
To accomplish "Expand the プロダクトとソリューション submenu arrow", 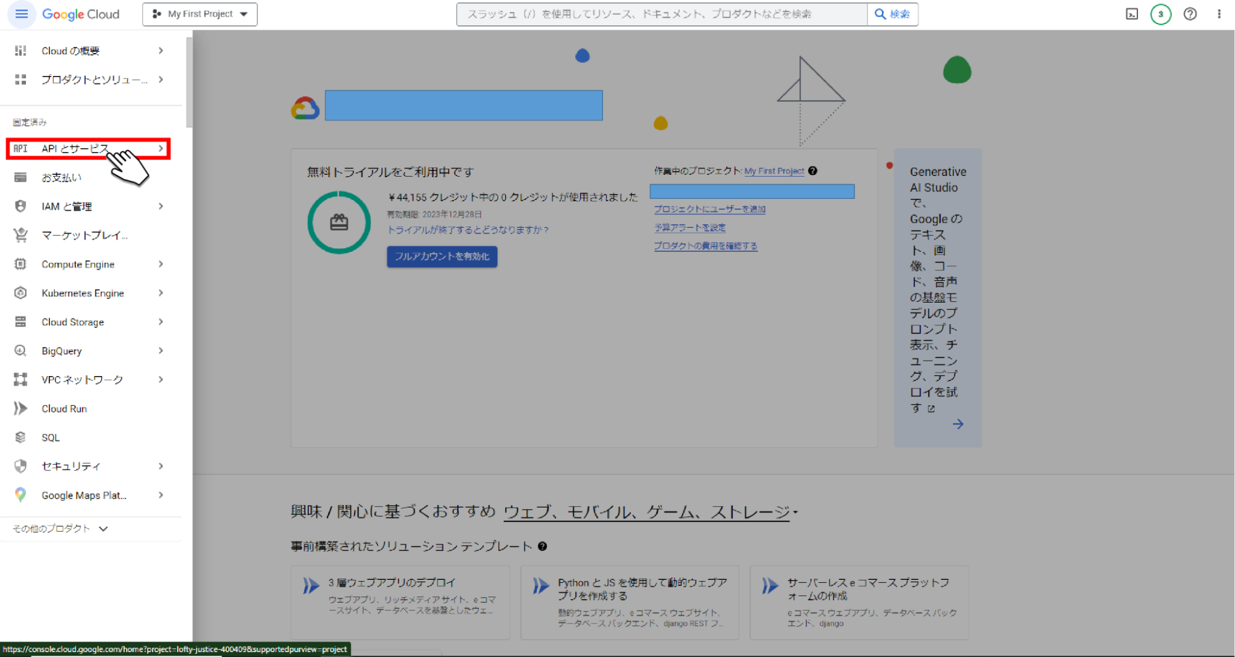I will coord(161,80).
